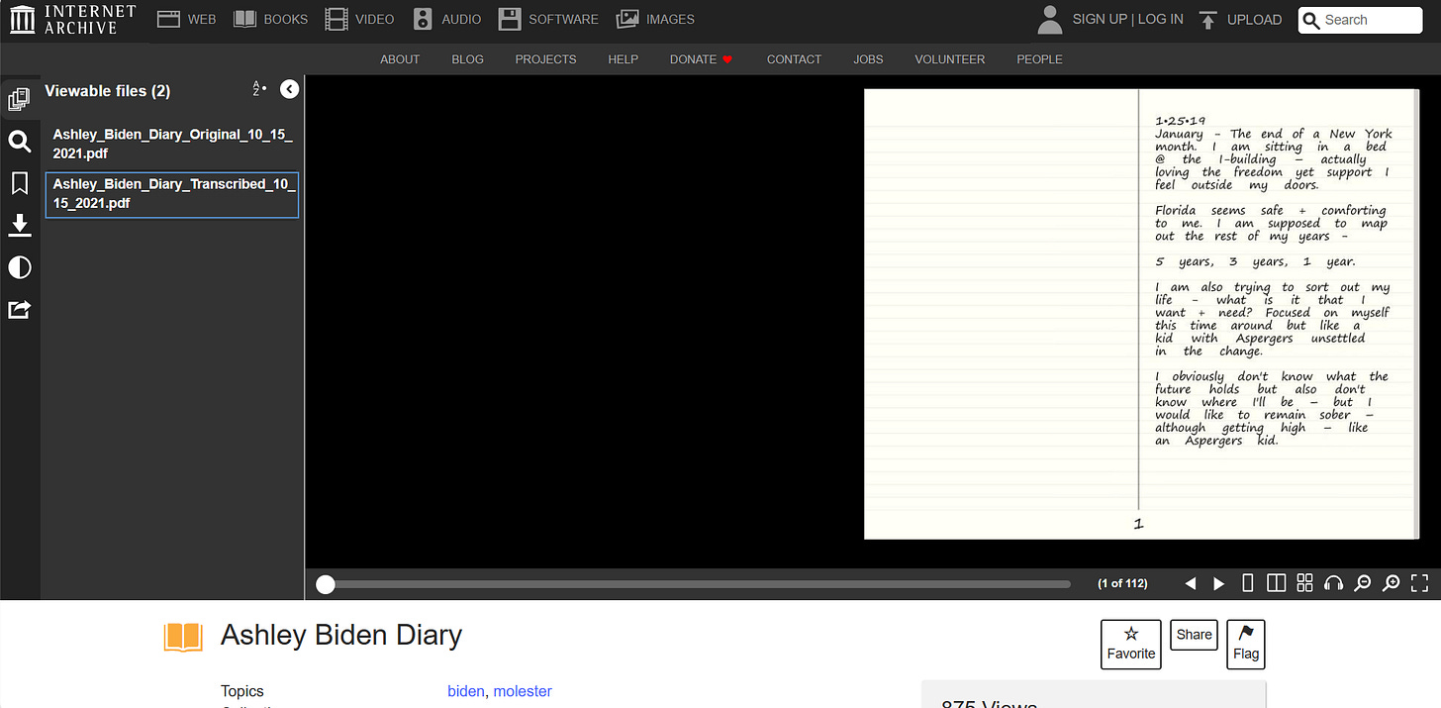Open the Audio section

click(447, 19)
